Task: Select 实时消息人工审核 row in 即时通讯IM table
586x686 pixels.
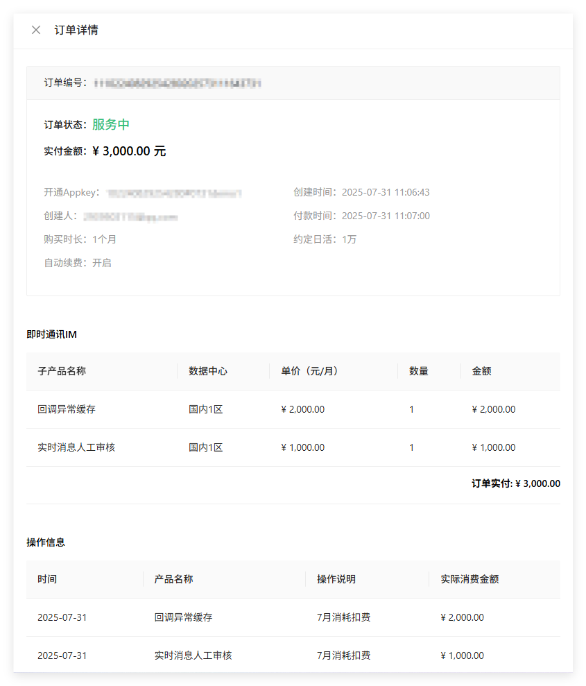Action: tap(76, 447)
